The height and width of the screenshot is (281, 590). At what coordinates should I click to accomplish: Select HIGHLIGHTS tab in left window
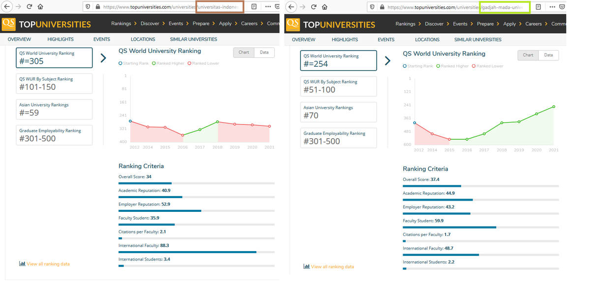[60, 39]
